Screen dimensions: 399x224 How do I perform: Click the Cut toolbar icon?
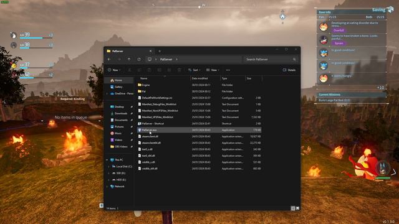pyautogui.click(x=130, y=70)
